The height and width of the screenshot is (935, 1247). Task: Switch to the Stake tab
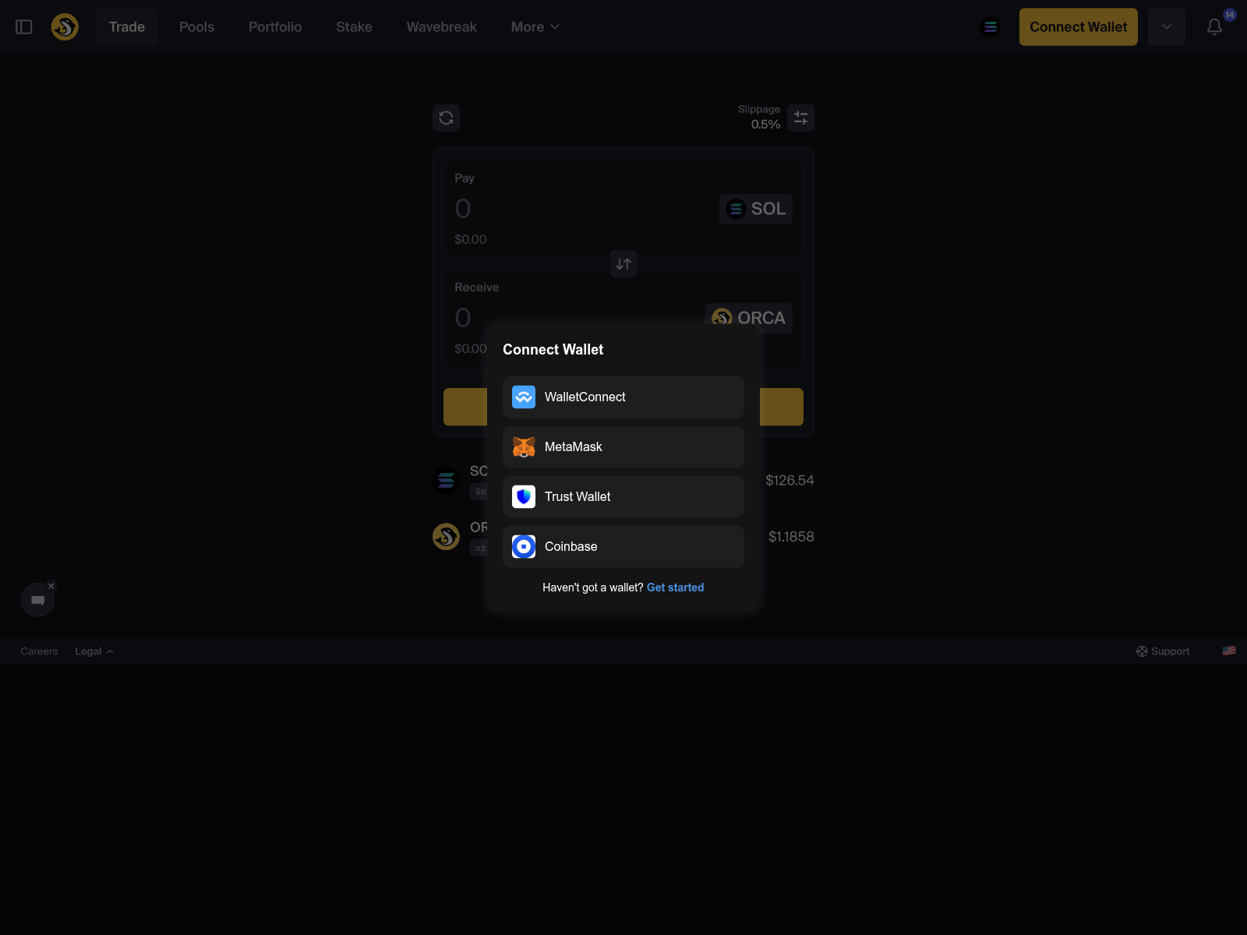pyautogui.click(x=354, y=27)
